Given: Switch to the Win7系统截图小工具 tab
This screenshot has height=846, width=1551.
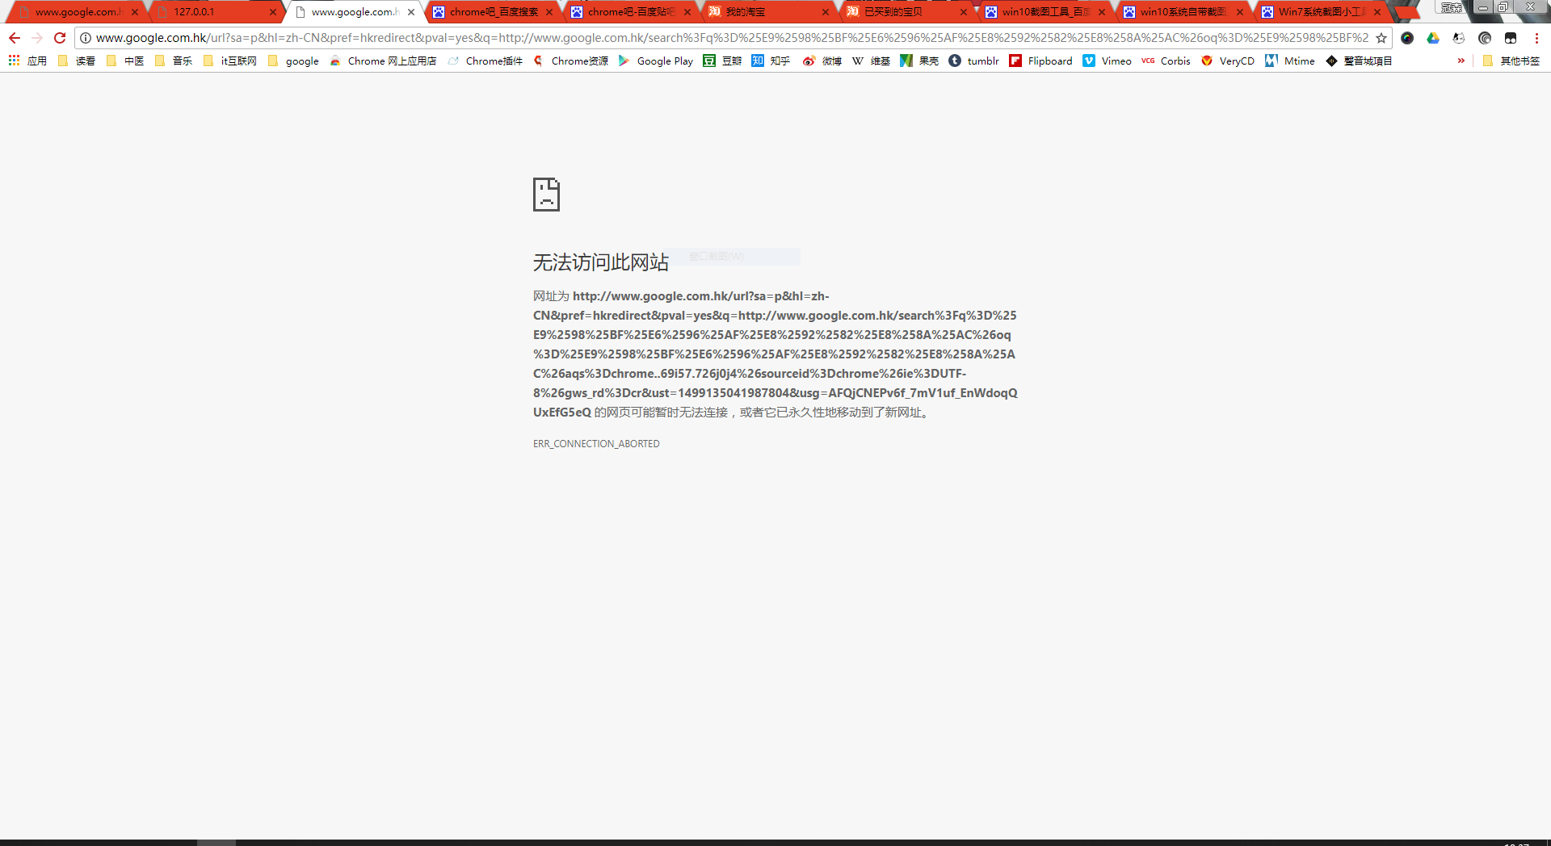Looking at the screenshot, I should tap(1322, 12).
